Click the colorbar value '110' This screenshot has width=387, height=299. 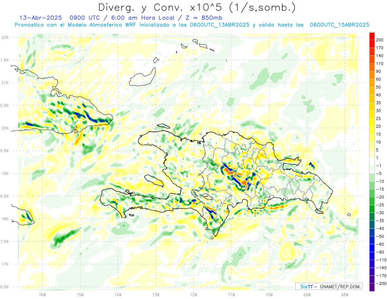point(380,64)
